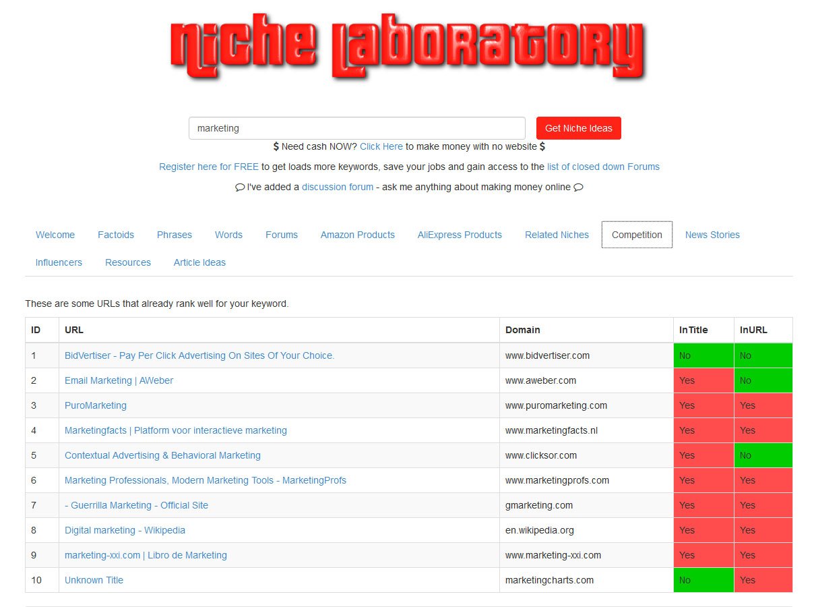
Task: Select the www.clicksor.com domain cell
Action: pos(586,455)
